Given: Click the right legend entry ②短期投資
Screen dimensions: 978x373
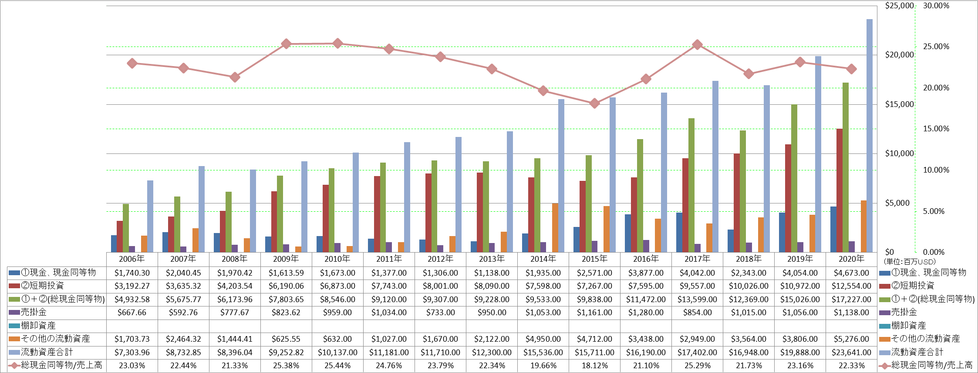Looking at the screenshot, I should [x=907, y=286].
